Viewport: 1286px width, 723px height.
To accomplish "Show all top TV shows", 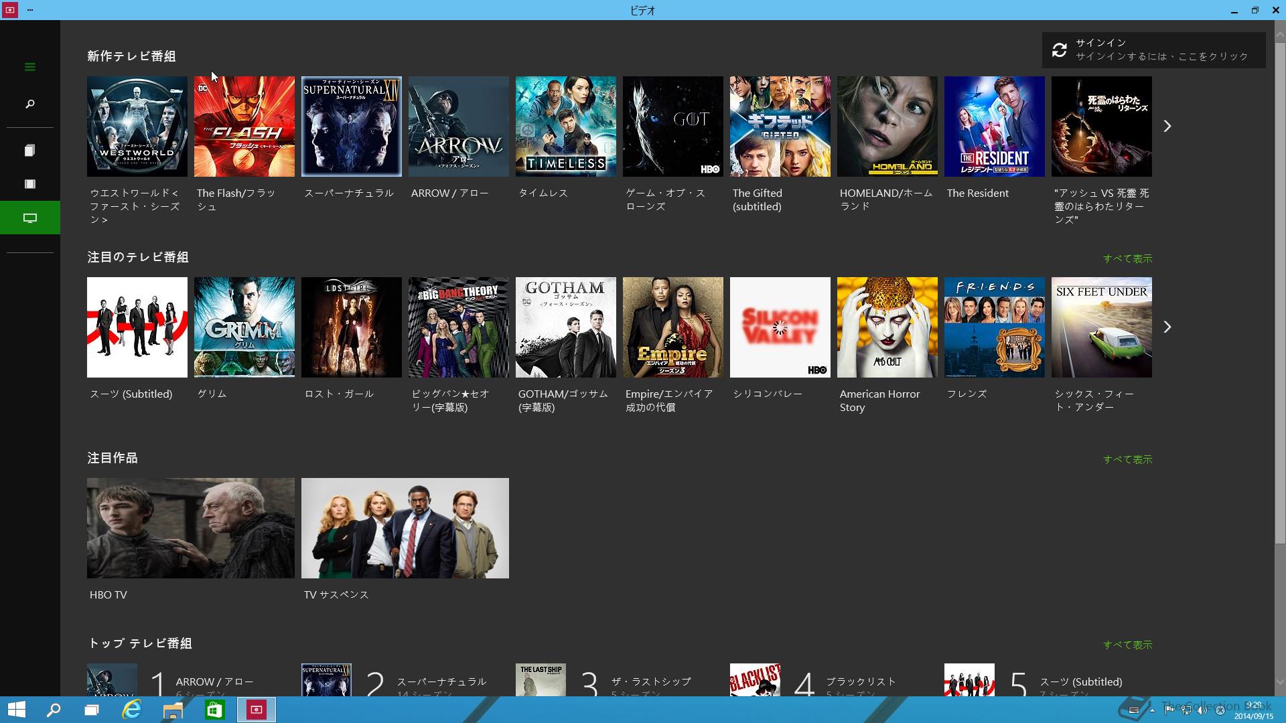I will pyautogui.click(x=1128, y=645).
